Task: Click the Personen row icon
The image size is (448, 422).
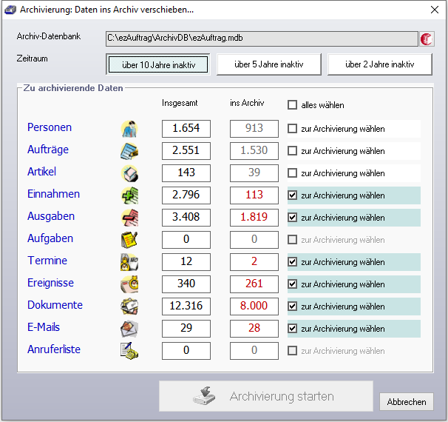Action: coord(129,129)
